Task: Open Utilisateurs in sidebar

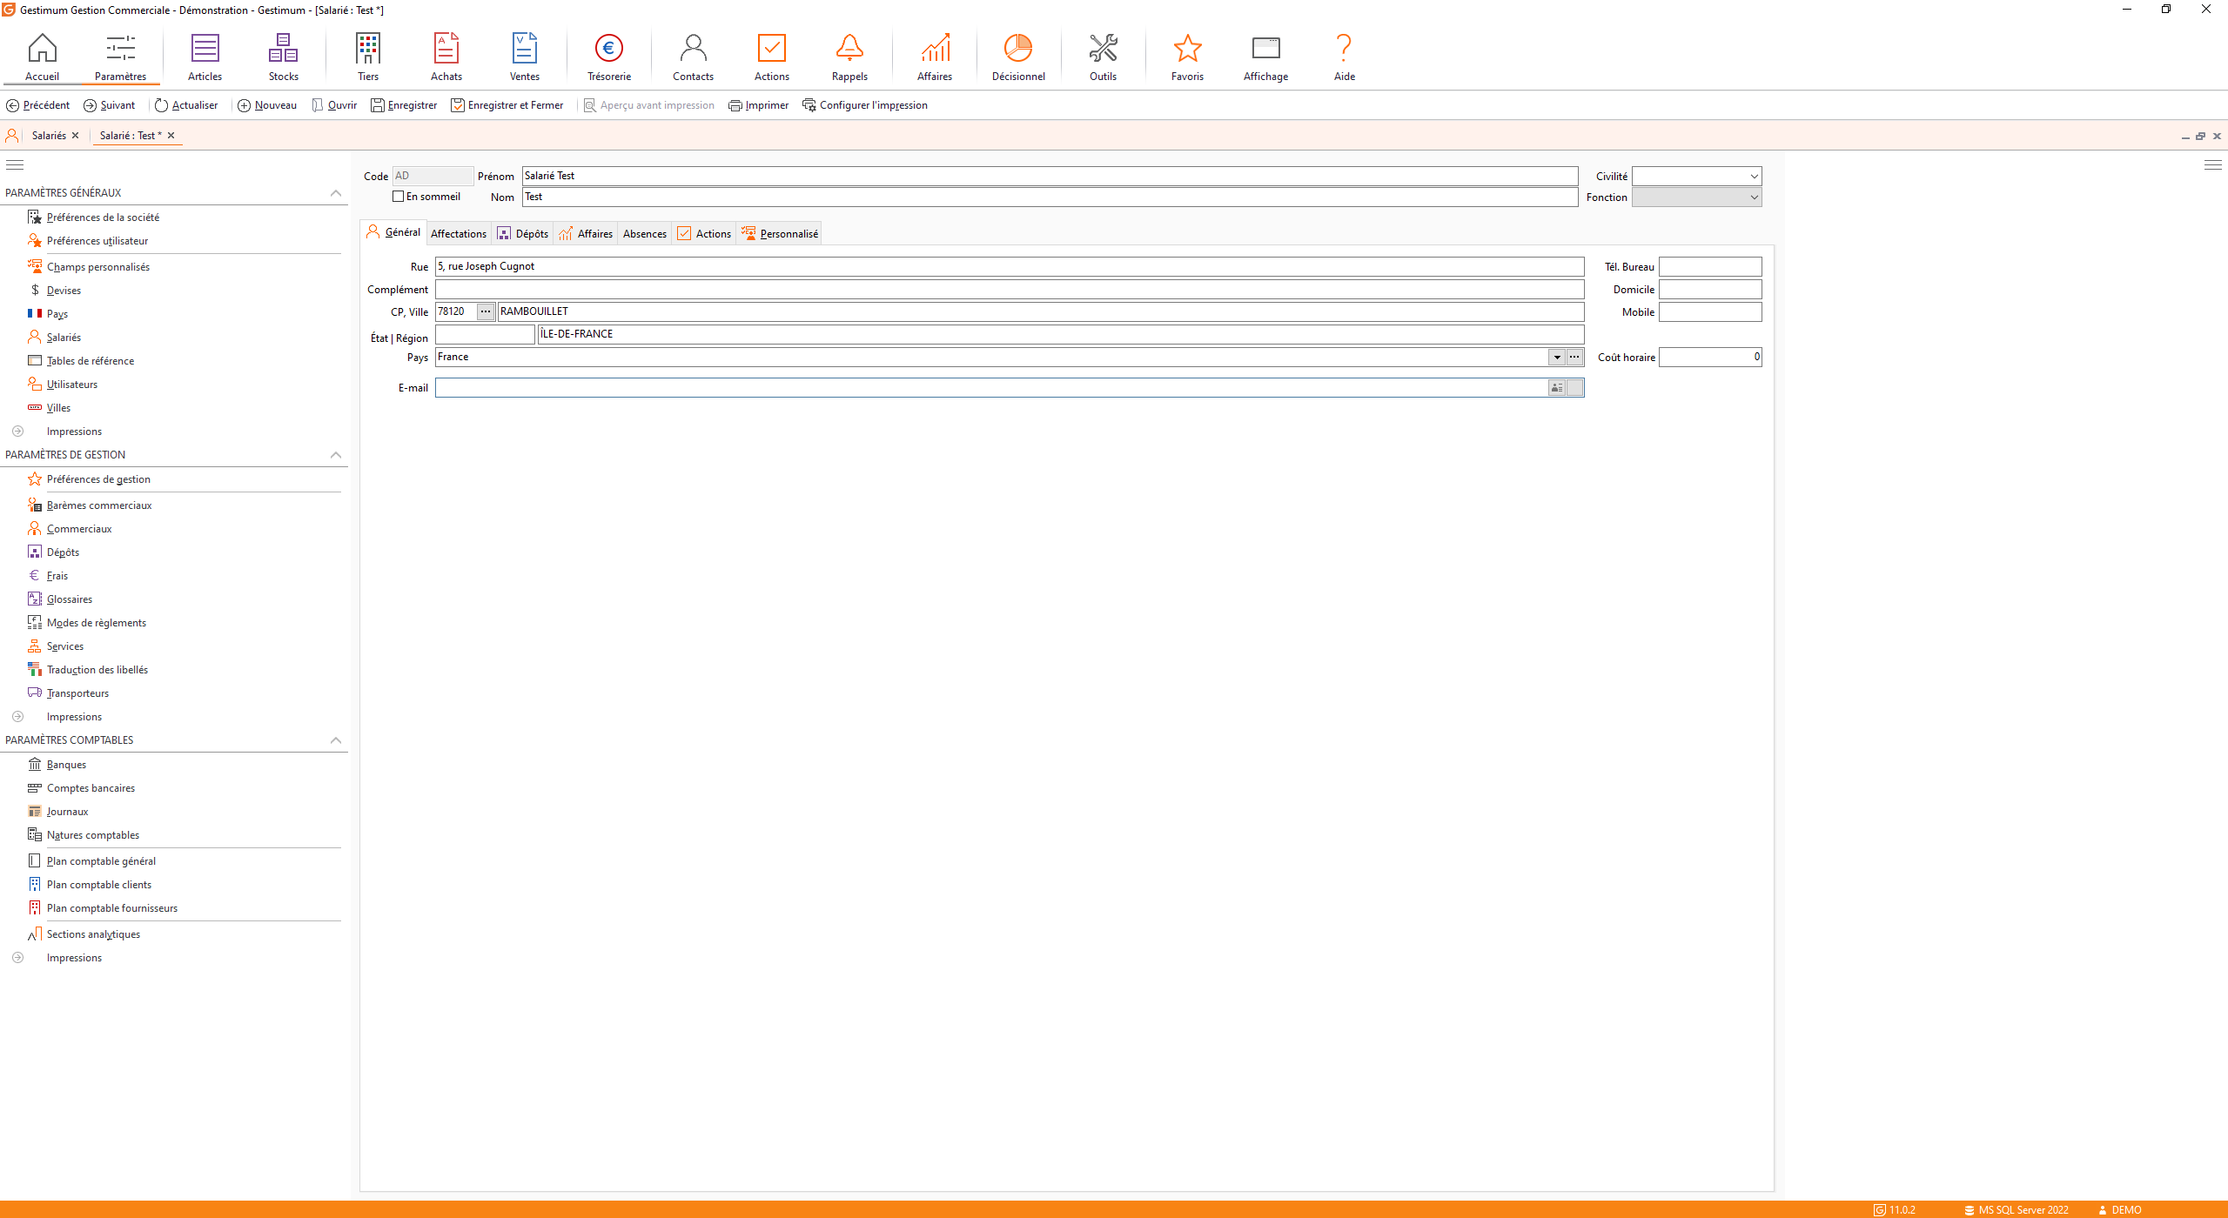Action: tap(72, 385)
